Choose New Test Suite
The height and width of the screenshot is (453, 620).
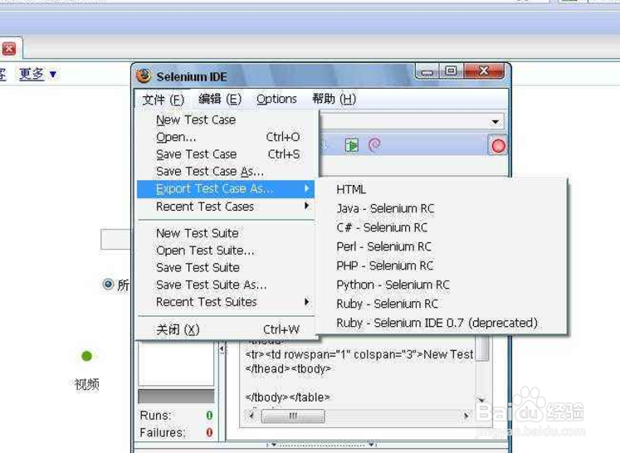226,233
